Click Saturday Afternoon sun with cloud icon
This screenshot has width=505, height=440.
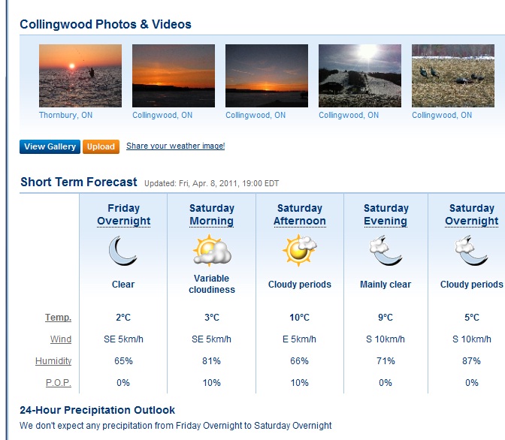coord(299,251)
